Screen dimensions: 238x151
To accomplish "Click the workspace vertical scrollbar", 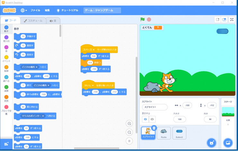I will click(x=136, y=95).
